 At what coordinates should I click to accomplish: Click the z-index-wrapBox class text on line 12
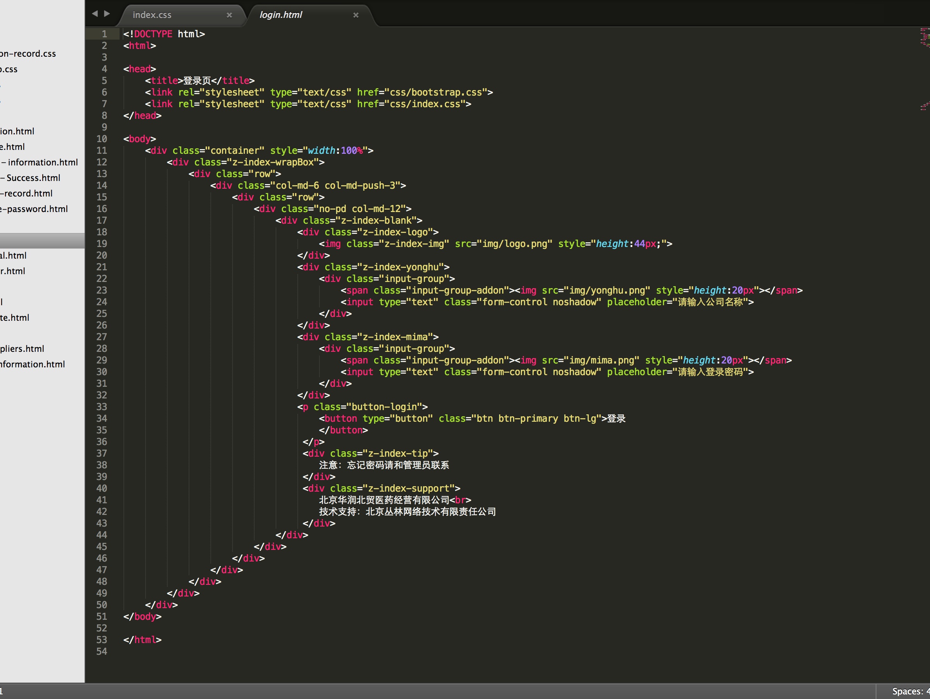point(273,162)
